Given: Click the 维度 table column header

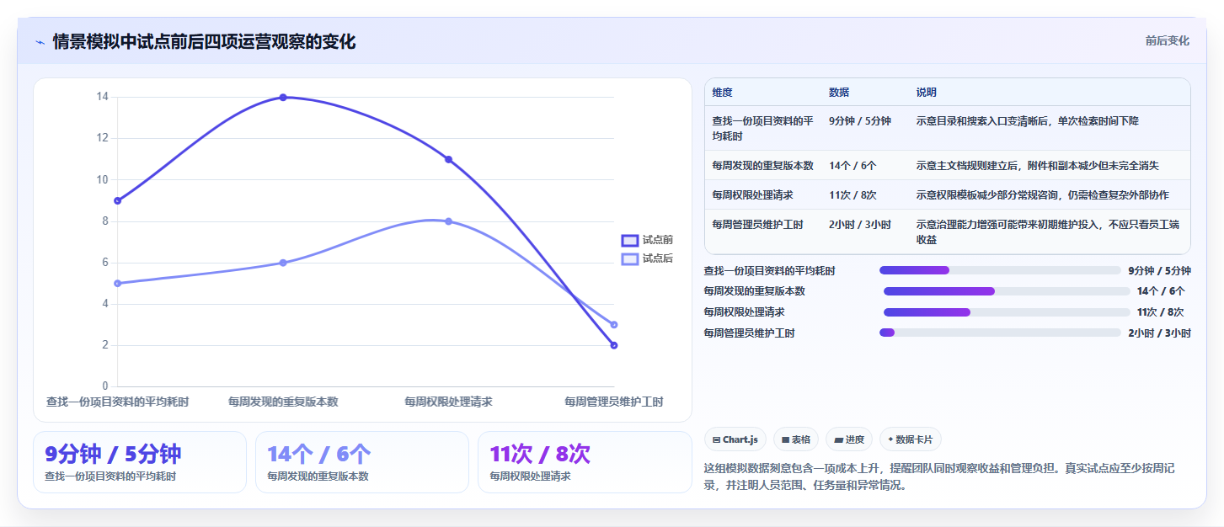Looking at the screenshot, I should point(722,93).
